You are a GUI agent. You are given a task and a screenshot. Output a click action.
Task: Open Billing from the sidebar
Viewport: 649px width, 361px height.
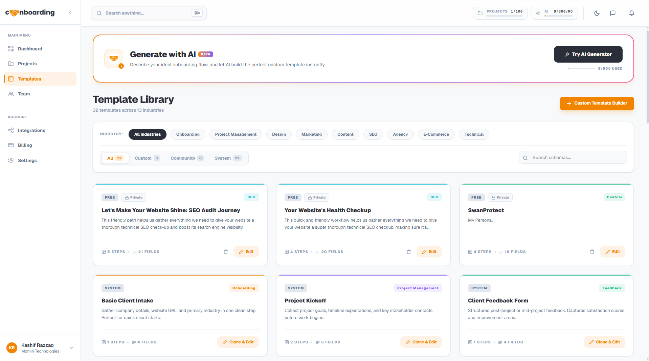(x=25, y=145)
